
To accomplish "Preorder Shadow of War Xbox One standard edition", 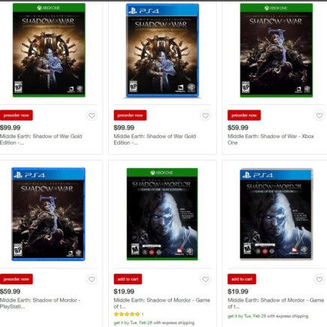I will click(x=244, y=115).
